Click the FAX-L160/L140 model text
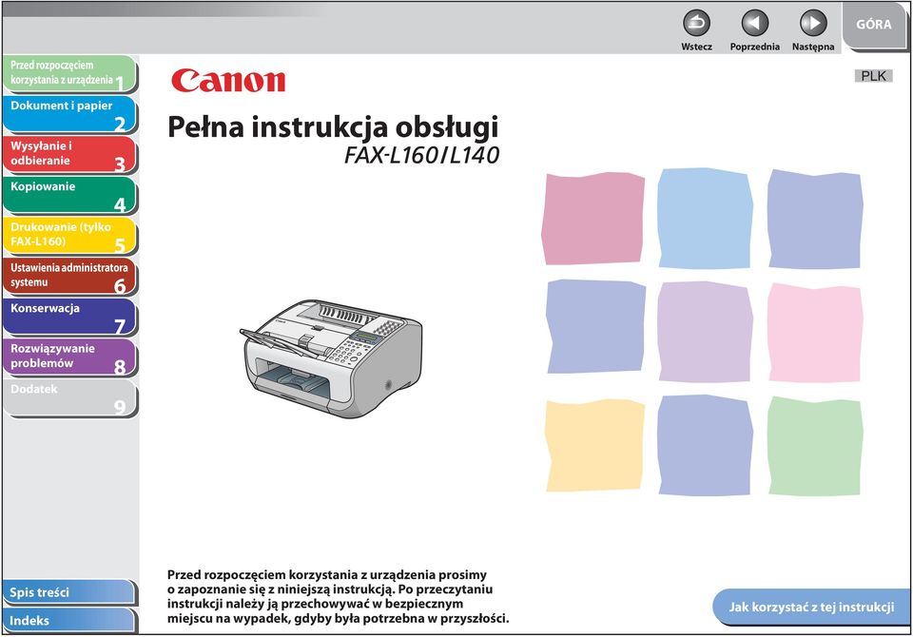Viewport: 913px width, 637px height. [x=421, y=155]
